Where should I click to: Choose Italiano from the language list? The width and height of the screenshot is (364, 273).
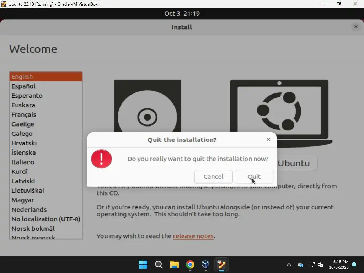pos(46,162)
